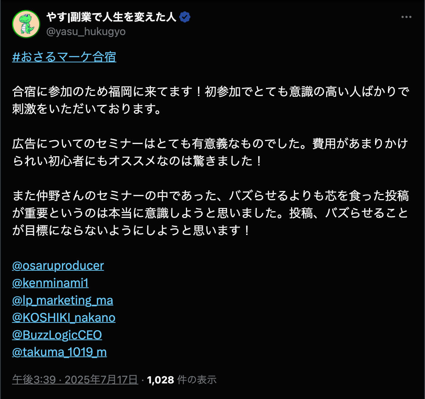
Task: Select the @BuzzLogicCEO mention
Action: pyautogui.click(x=57, y=335)
